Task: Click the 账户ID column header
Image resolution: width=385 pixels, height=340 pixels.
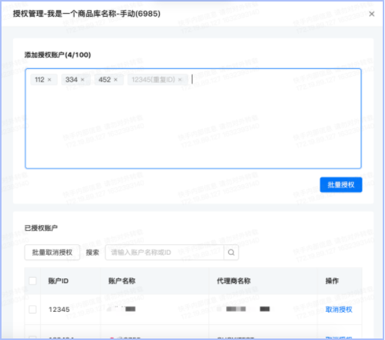Action: point(59,281)
